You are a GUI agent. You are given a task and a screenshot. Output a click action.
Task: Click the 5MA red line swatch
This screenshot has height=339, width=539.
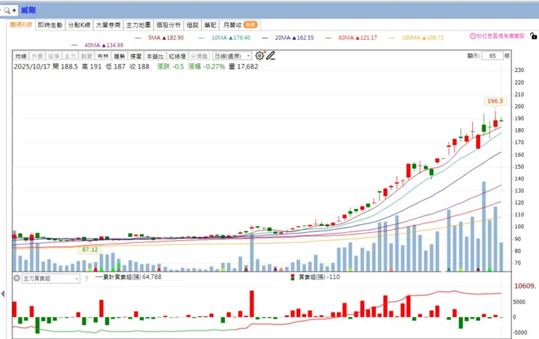pyautogui.click(x=138, y=38)
